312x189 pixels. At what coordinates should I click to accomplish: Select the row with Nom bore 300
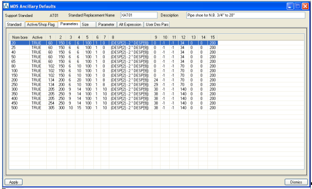point(114,89)
